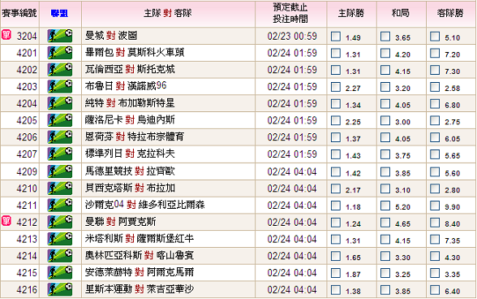Select the 曼城 對 波圖 match text
Screen dimensions: 477x299
click(111, 36)
